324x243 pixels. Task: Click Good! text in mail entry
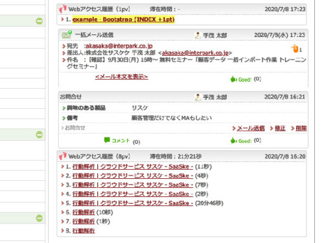pyautogui.click(x=245, y=80)
